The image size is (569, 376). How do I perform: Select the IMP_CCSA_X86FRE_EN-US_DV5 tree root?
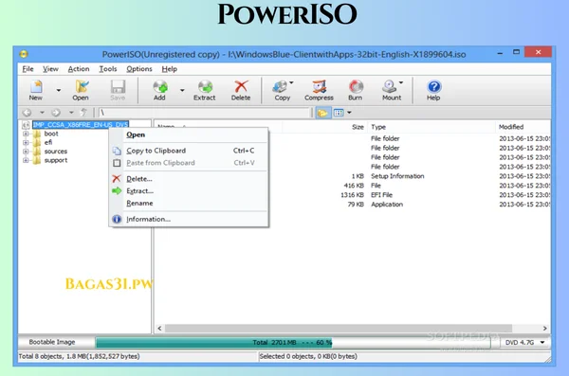click(81, 125)
